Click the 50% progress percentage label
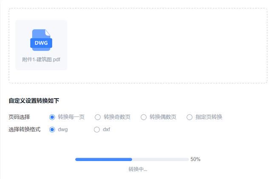This screenshot has width=272, height=179. (x=195, y=159)
